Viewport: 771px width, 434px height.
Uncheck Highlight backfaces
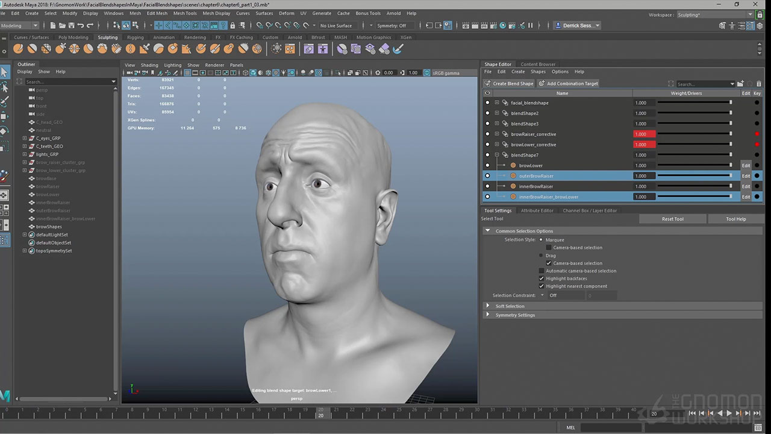point(541,278)
